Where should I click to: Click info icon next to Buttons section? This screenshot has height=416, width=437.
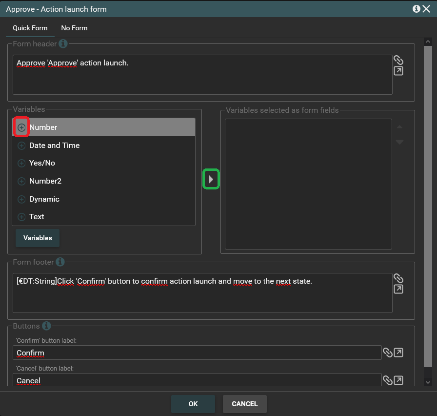(x=47, y=326)
